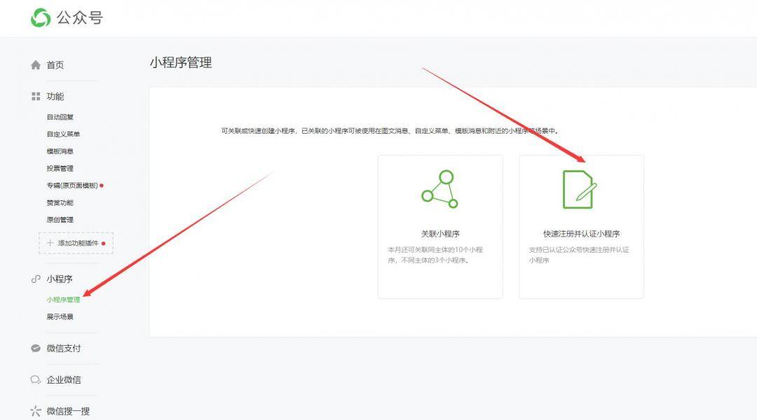Open 微信搜一搜 in the sidebar
The height and width of the screenshot is (420, 757).
click(x=68, y=412)
